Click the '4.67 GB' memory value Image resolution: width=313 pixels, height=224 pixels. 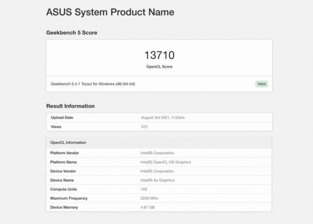[147, 207]
